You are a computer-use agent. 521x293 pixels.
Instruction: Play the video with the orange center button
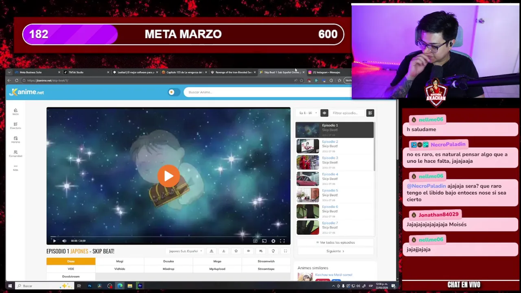(x=169, y=176)
